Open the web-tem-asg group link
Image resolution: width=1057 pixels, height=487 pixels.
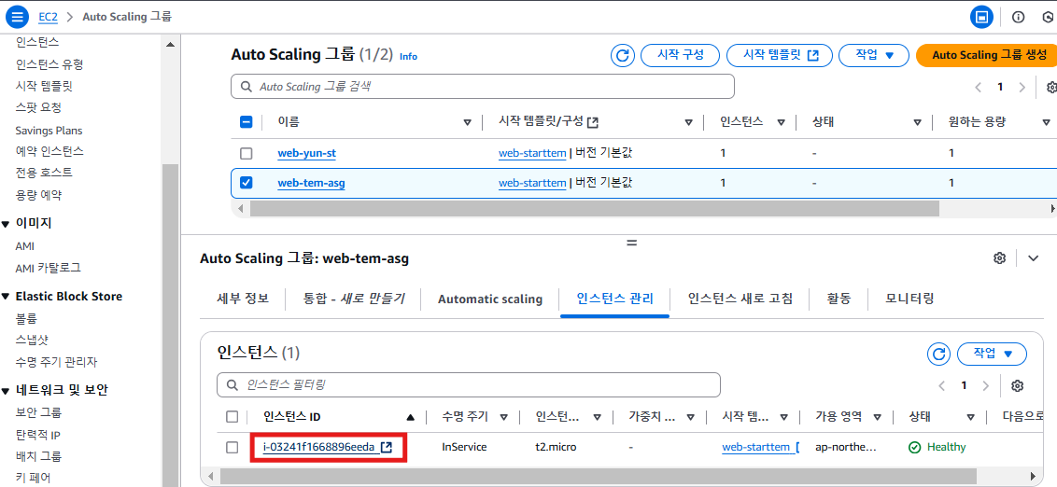[x=312, y=183]
